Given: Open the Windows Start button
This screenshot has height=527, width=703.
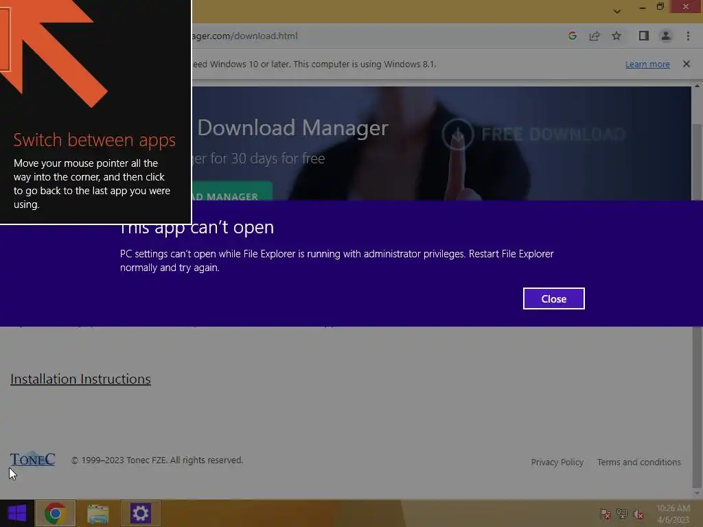Looking at the screenshot, I should 17,513.
